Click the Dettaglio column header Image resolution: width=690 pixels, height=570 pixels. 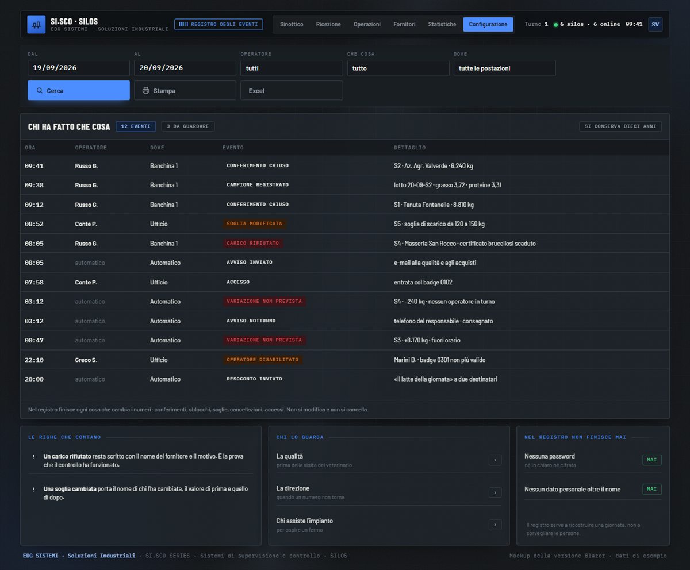[410, 148]
